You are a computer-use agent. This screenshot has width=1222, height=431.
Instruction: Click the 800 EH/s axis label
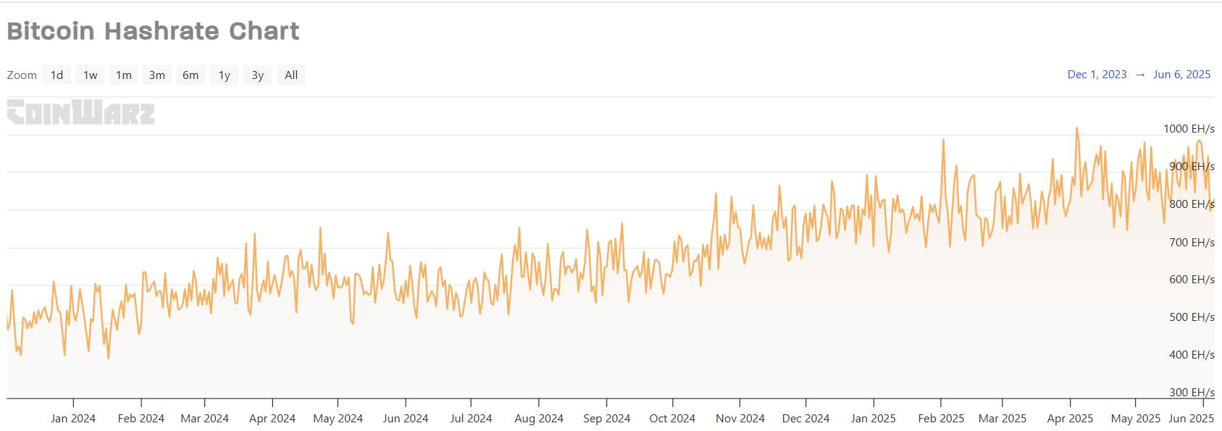pos(1192,204)
